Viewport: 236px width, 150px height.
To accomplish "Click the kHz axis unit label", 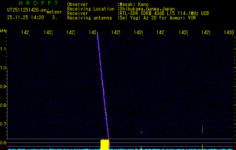I will (x=4, y=30).
